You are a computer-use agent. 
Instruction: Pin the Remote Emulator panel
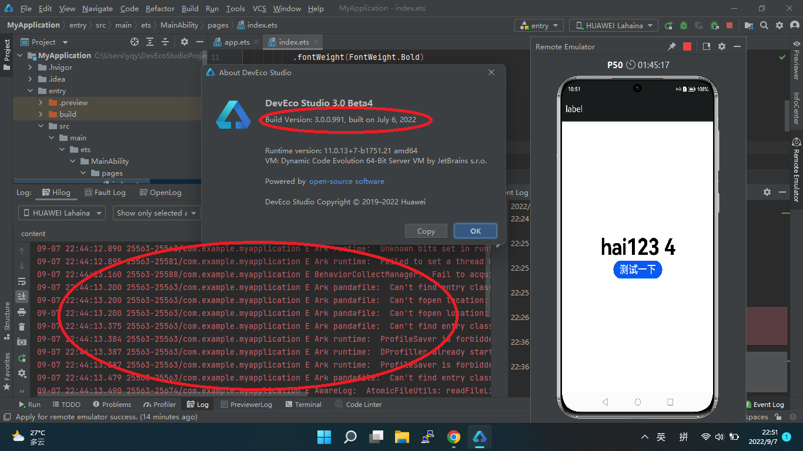coord(672,46)
